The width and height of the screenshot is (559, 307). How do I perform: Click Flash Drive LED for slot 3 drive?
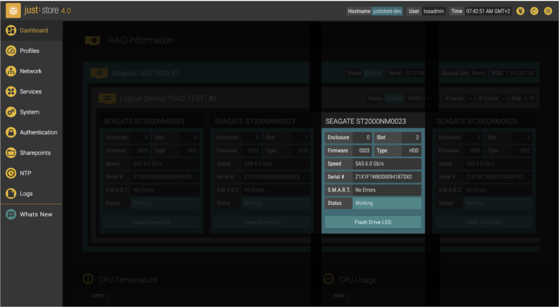pyautogui.click(x=484, y=222)
